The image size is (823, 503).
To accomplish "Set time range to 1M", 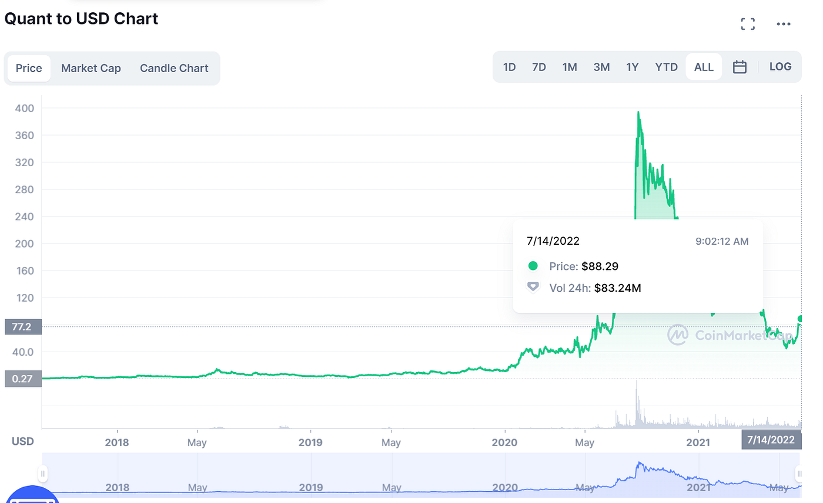I will pos(570,67).
